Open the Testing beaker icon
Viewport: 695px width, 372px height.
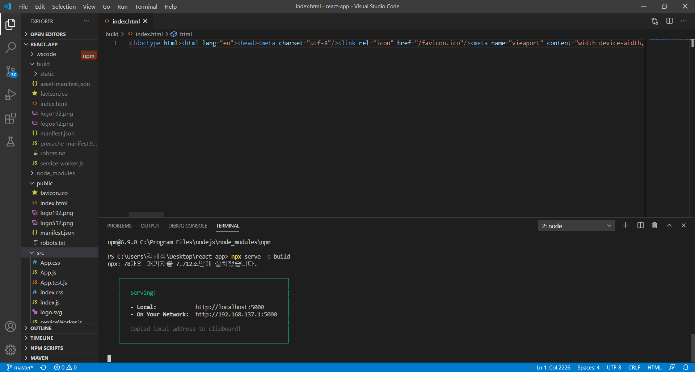tap(10, 142)
